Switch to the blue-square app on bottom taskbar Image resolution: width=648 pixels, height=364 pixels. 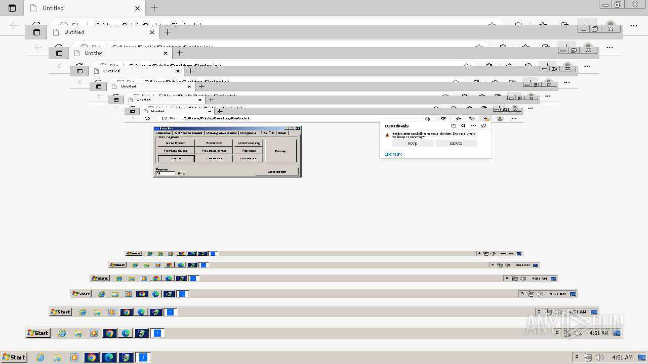143,357
